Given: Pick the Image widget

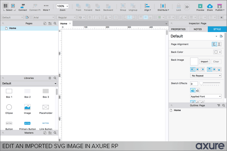Looking at the screenshot, I should coord(27,109).
